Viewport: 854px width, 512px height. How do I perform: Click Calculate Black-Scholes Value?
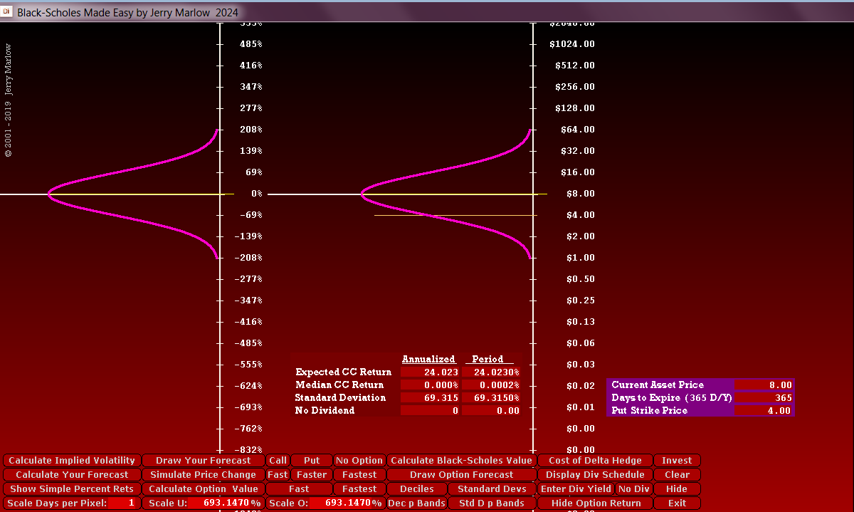461,461
